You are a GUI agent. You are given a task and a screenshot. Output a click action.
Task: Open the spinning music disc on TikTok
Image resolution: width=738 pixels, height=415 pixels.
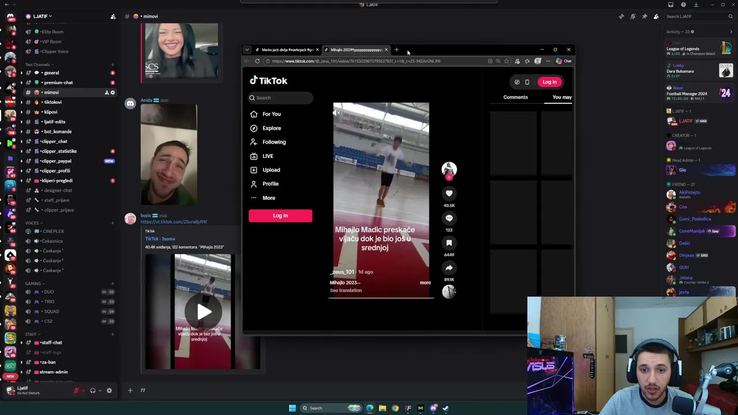point(449,292)
